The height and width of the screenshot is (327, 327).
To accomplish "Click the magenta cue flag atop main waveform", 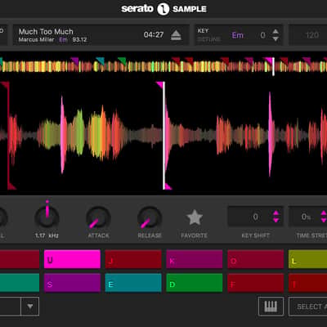I will coord(159,85).
